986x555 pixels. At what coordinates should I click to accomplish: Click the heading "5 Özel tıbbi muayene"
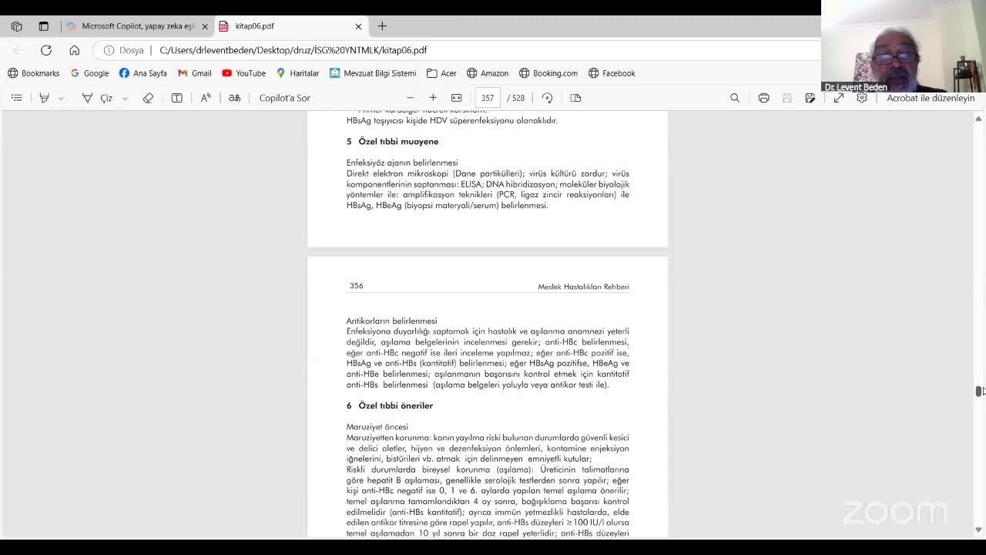(392, 142)
